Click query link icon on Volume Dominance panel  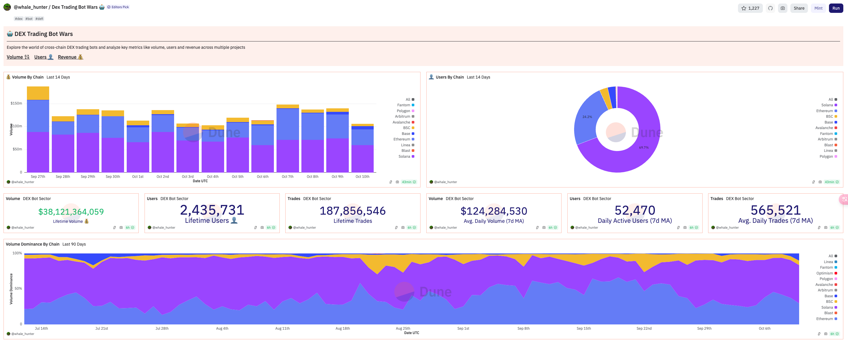[819, 334]
